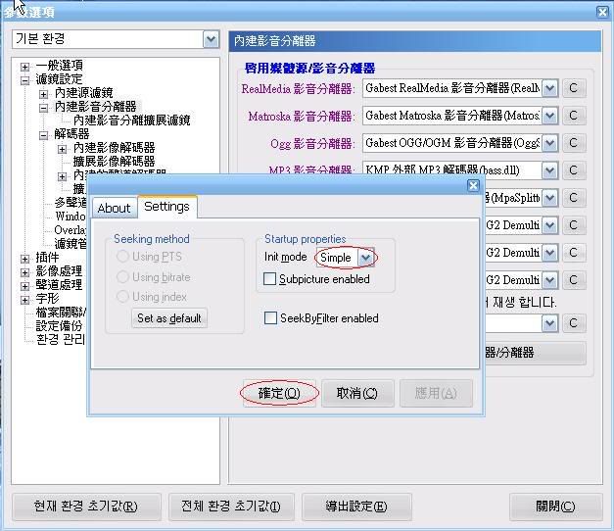The width and height of the screenshot is (614, 531).
Task: Open the RealMedia splitter dropdown
Action: [549, 88]
